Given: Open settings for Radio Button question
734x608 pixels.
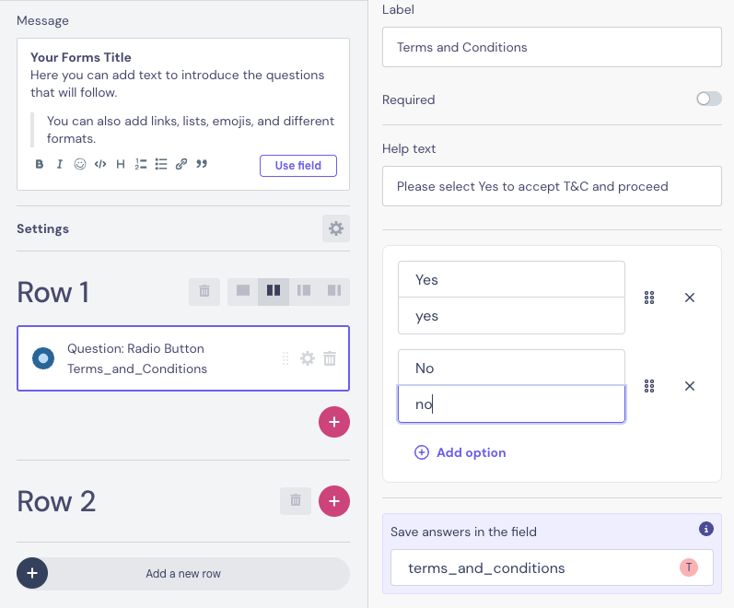Looking at the screenshot, I should point(308,358).
